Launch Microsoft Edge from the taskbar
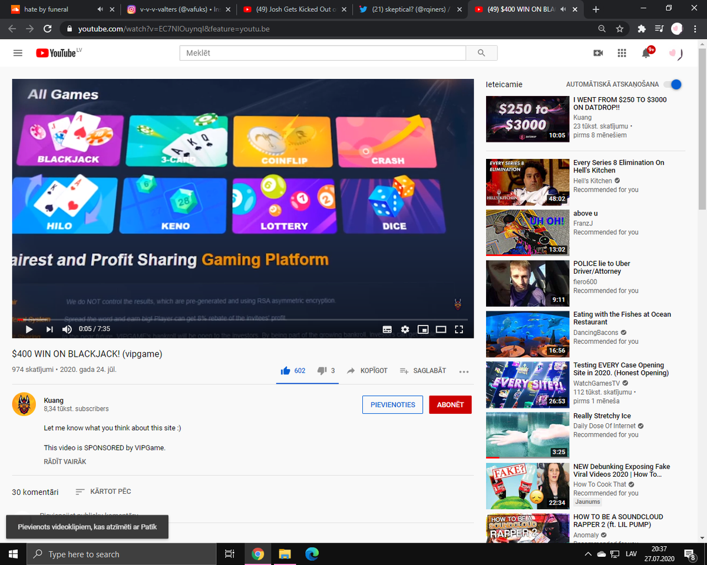The image size is (707, 565). coord(312,554)
